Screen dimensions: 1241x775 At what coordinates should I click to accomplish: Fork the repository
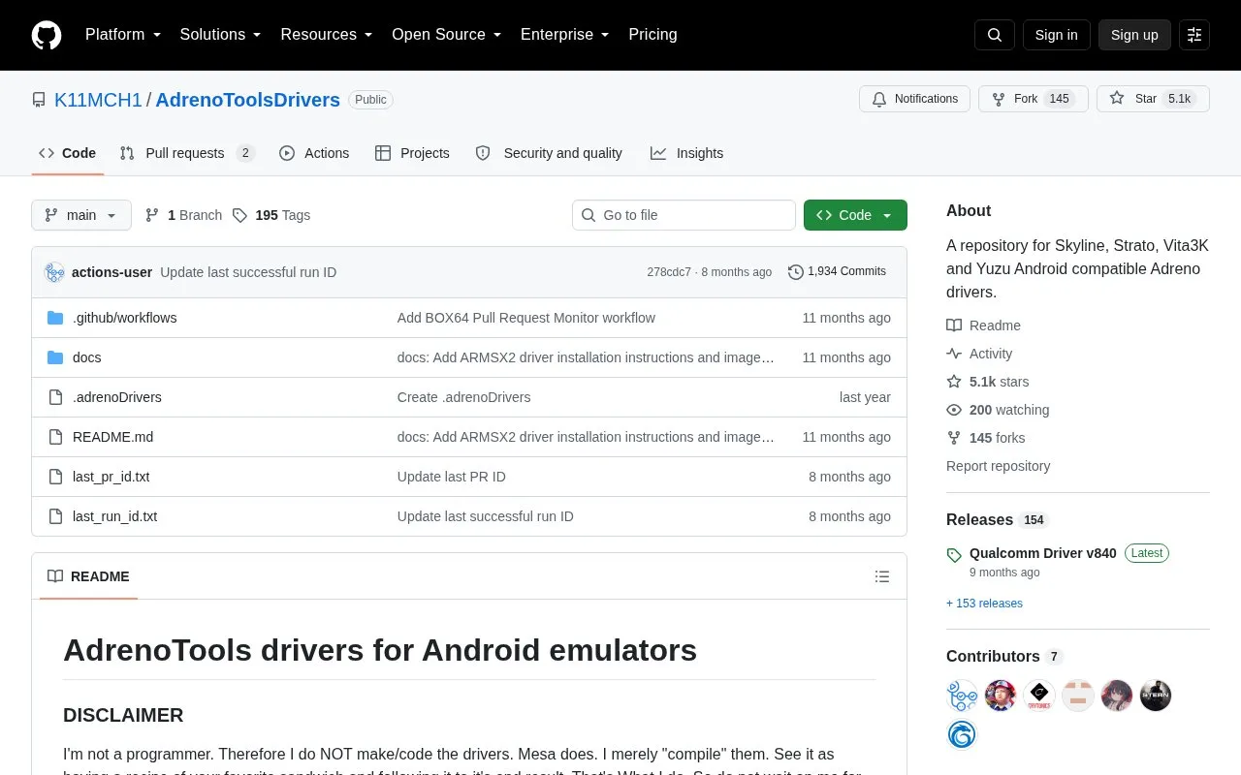(1033, 99)
